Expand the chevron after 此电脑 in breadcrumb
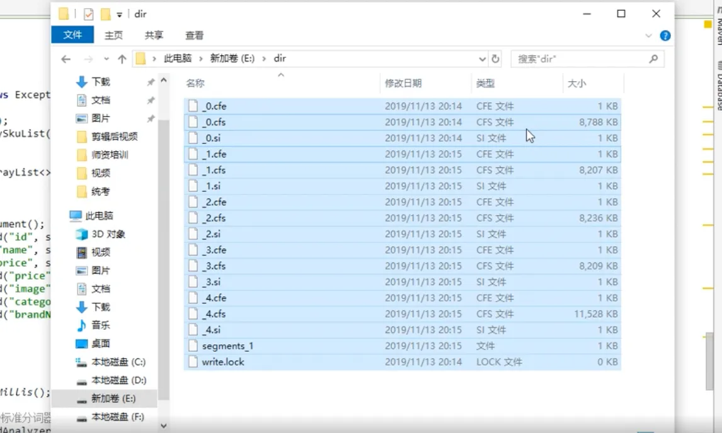 tap(201, 59)
